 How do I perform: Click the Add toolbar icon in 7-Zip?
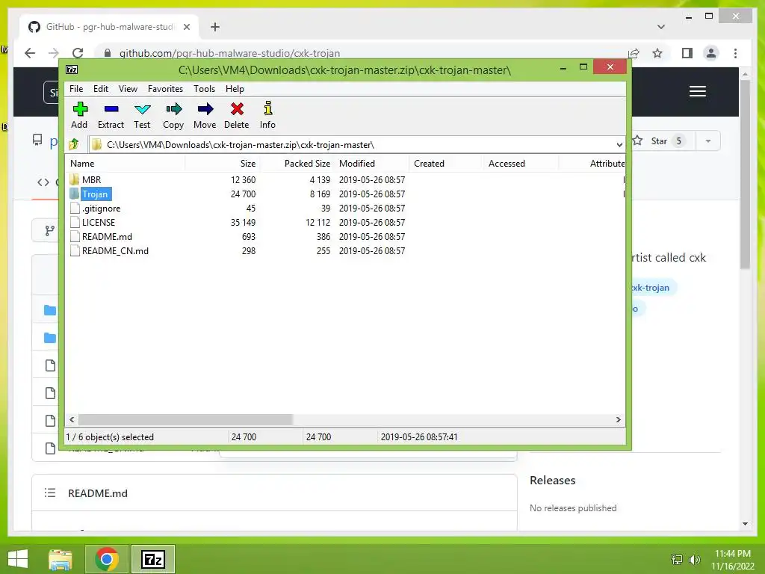pos(80,109)
